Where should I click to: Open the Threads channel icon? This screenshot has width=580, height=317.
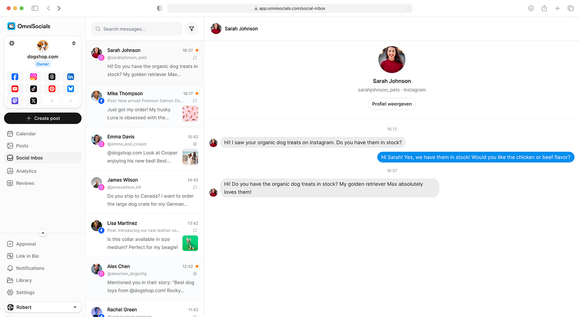tap(52, 77)
